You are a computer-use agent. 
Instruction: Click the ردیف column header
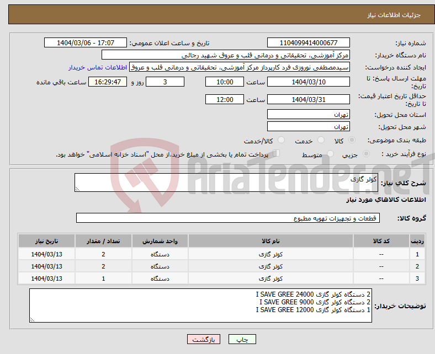(x=417, y=241)
